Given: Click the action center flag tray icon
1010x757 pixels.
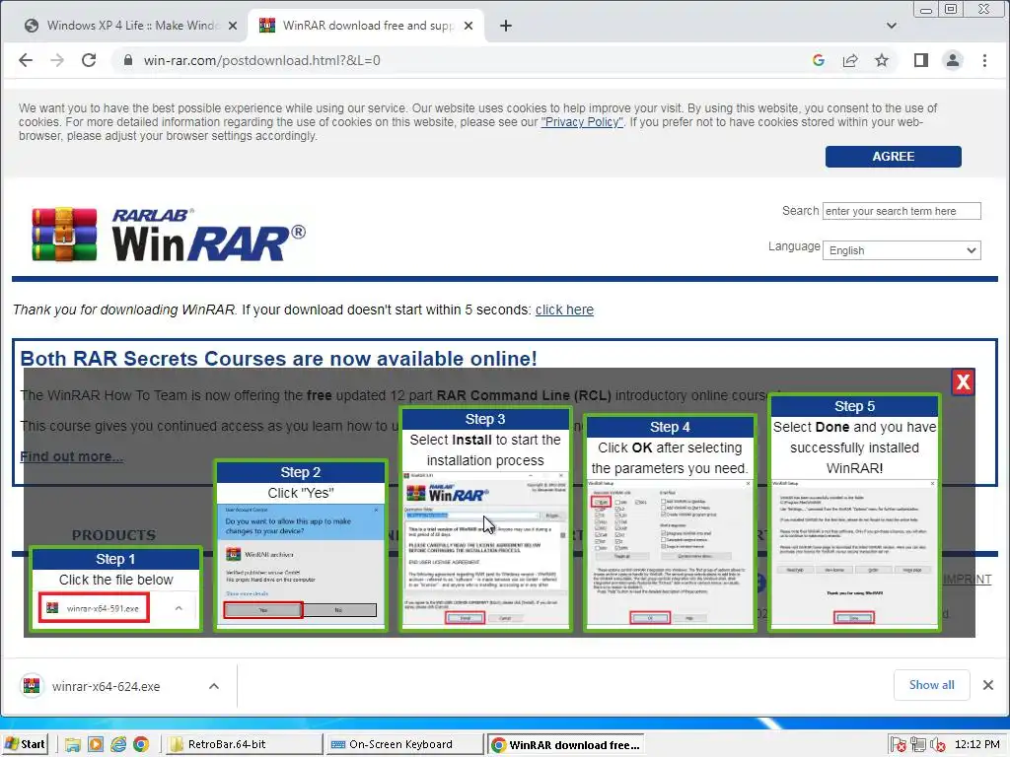Looking at the screenshot, I should click(x=898, y=745).
